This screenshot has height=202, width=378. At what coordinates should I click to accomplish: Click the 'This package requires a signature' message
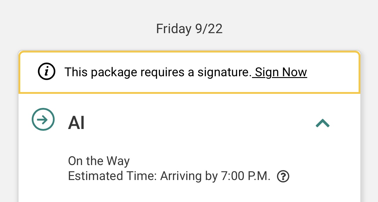pyautogui.click(x=157, y=72)
